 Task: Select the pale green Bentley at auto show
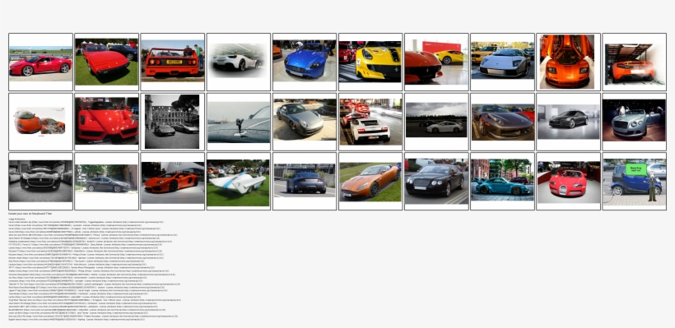pyautogui.click(x=635, y=120)
